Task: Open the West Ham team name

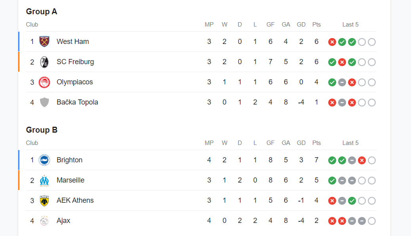Action: 72,42
